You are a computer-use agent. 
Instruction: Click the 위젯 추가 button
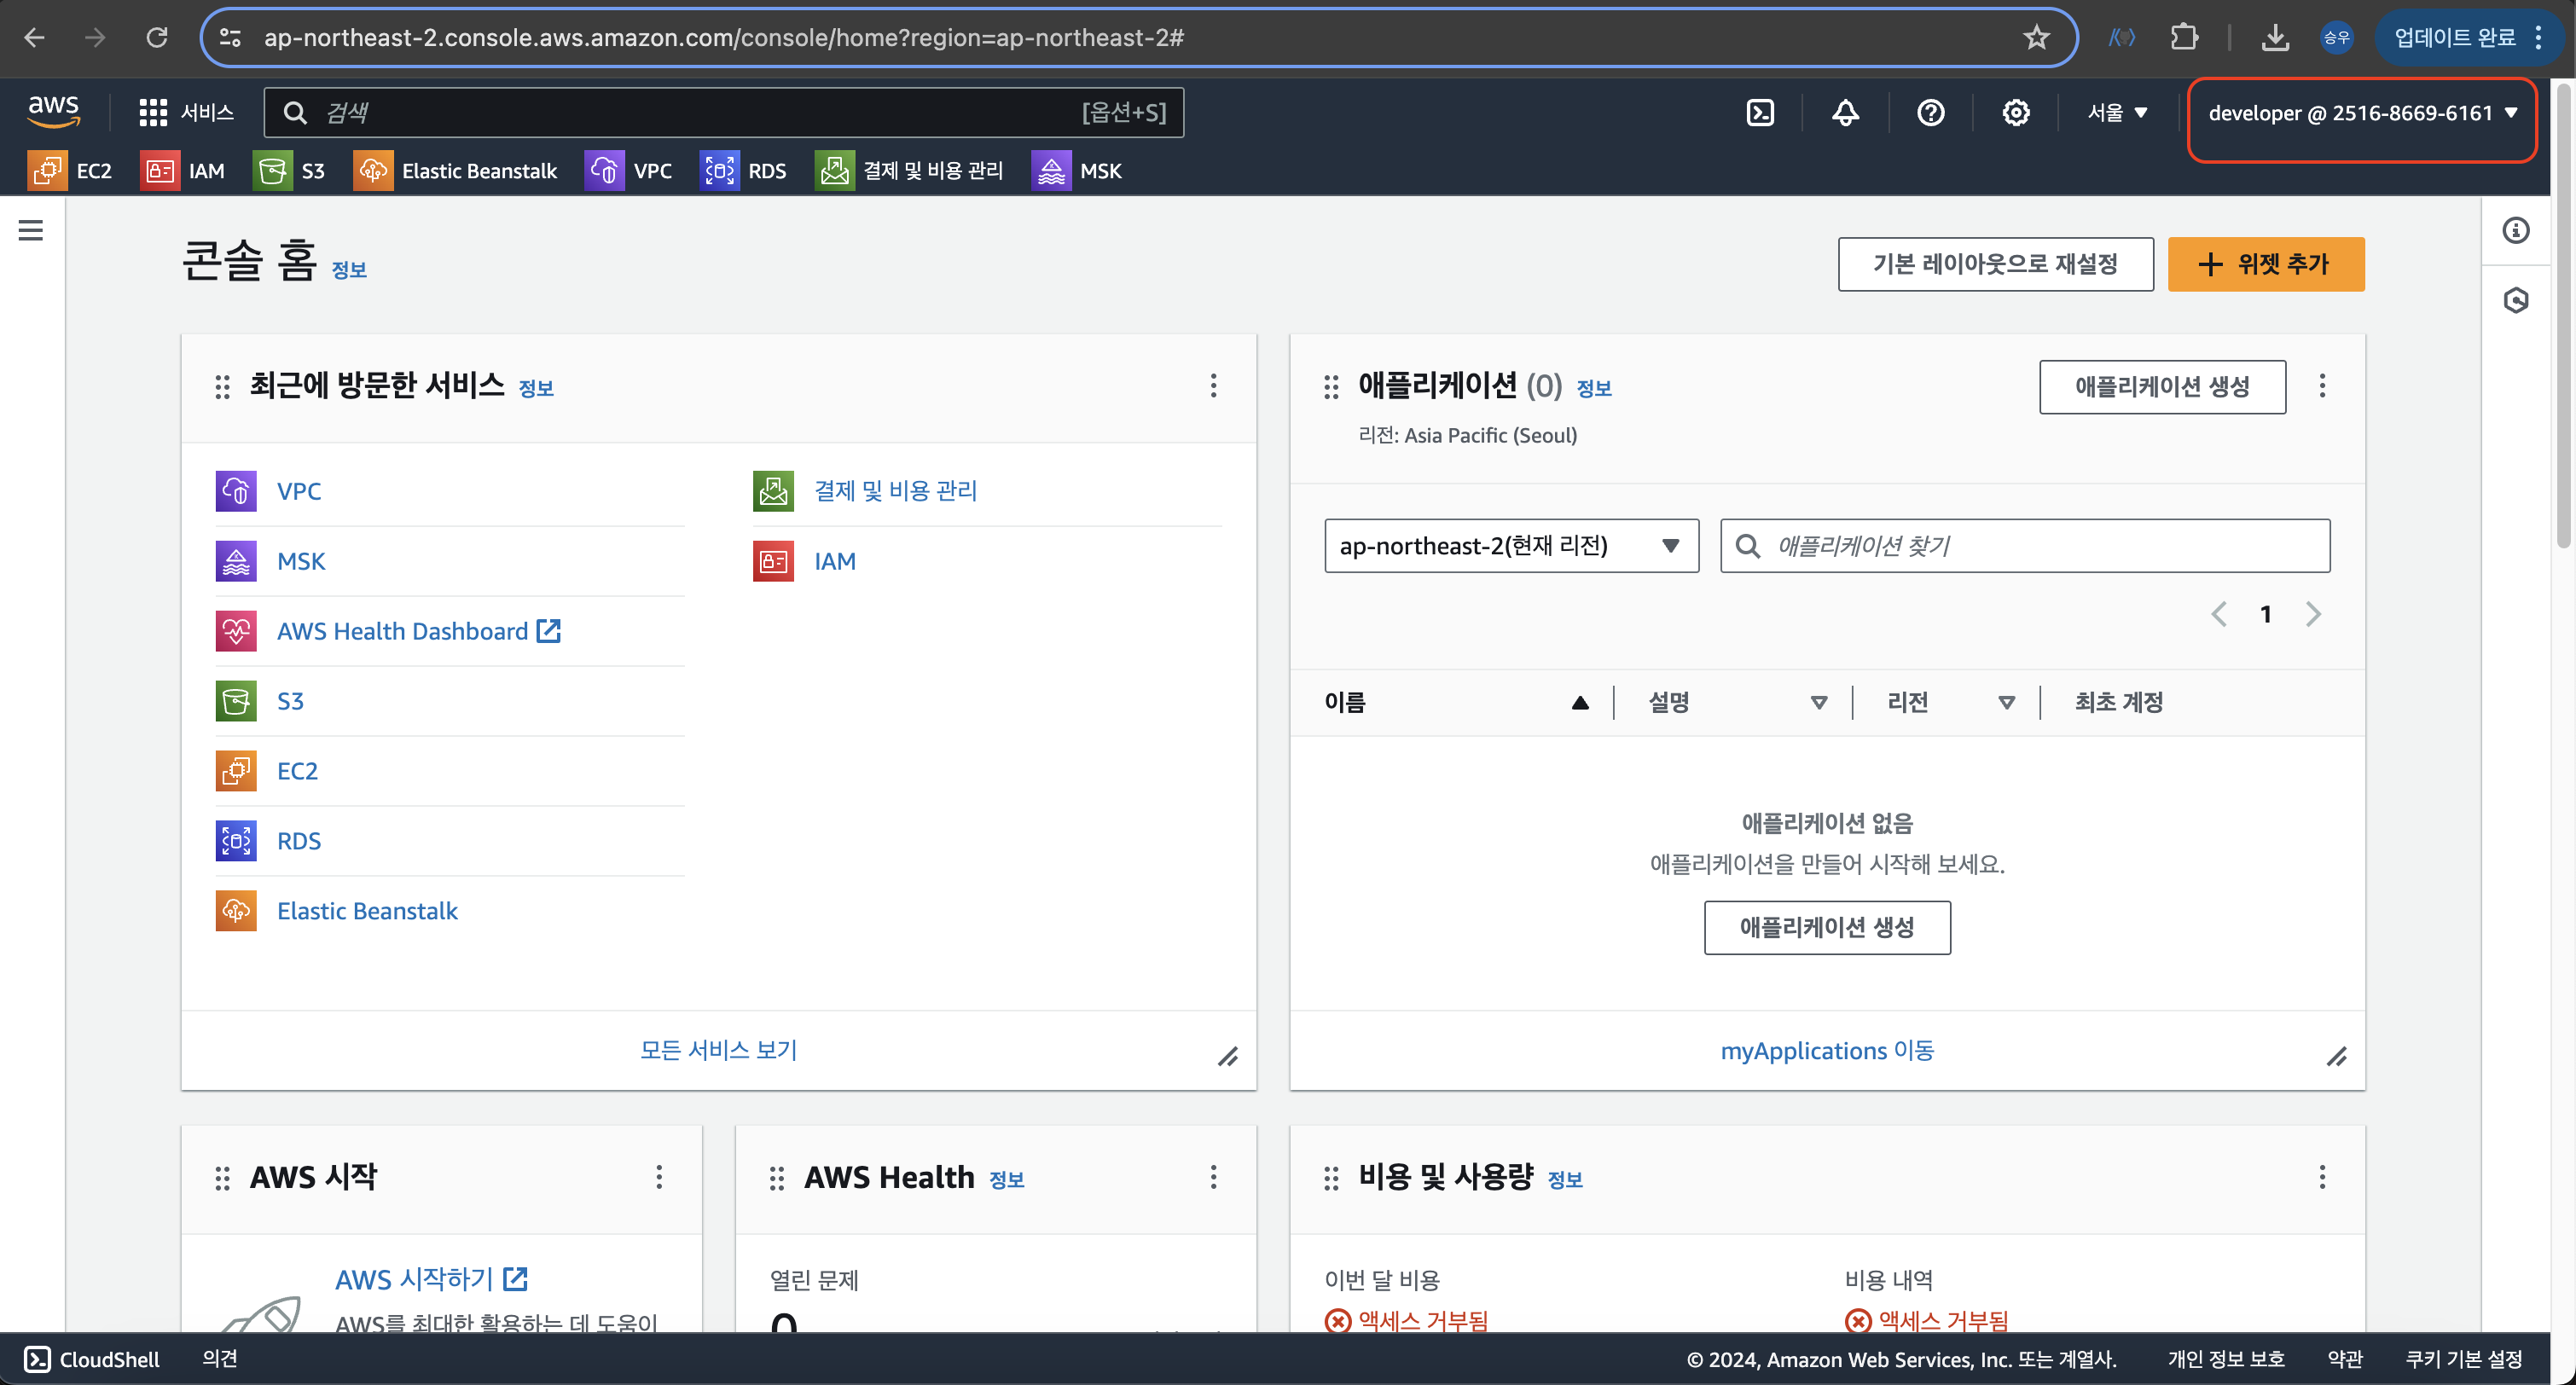point(2265,264)
